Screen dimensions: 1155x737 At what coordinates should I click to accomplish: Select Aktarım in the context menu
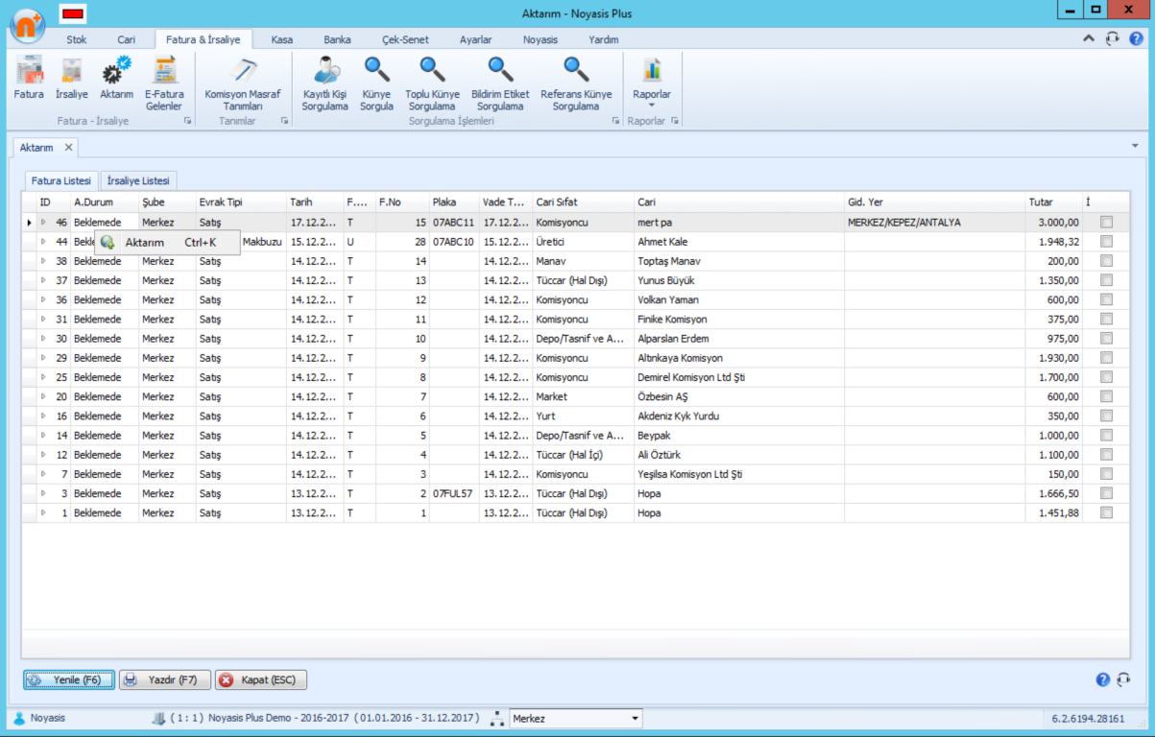167,242
